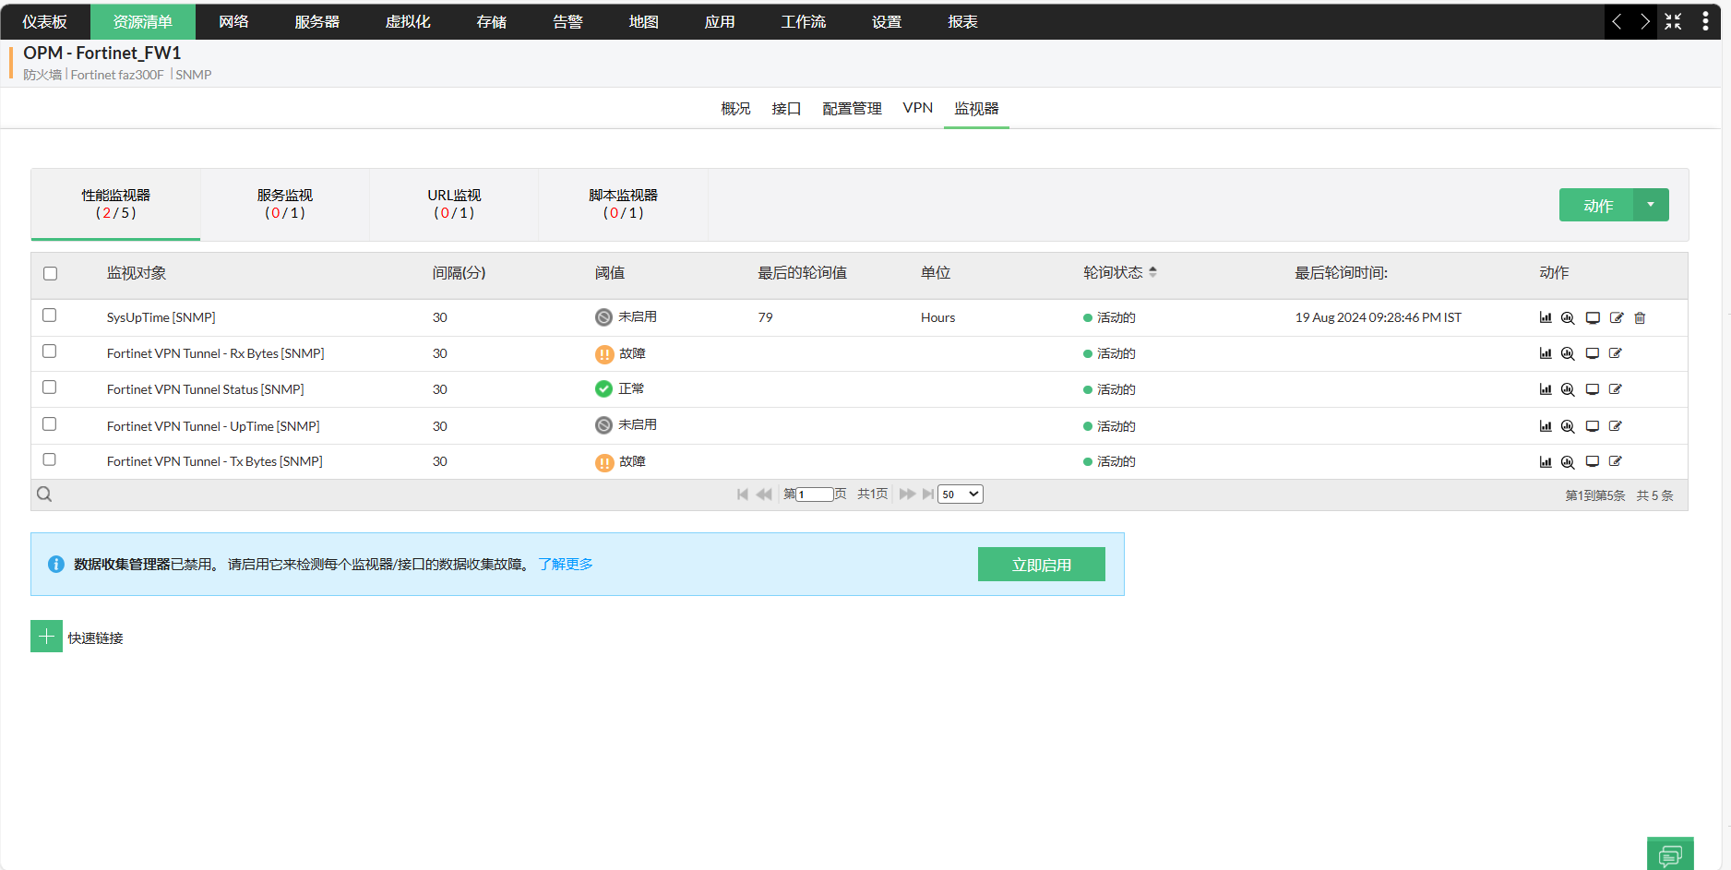Switch to the 服务监视 tab
1731x870 pixels.
coord(285,204)
